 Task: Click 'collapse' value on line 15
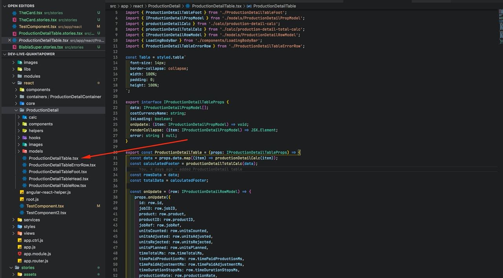point(178,68)
